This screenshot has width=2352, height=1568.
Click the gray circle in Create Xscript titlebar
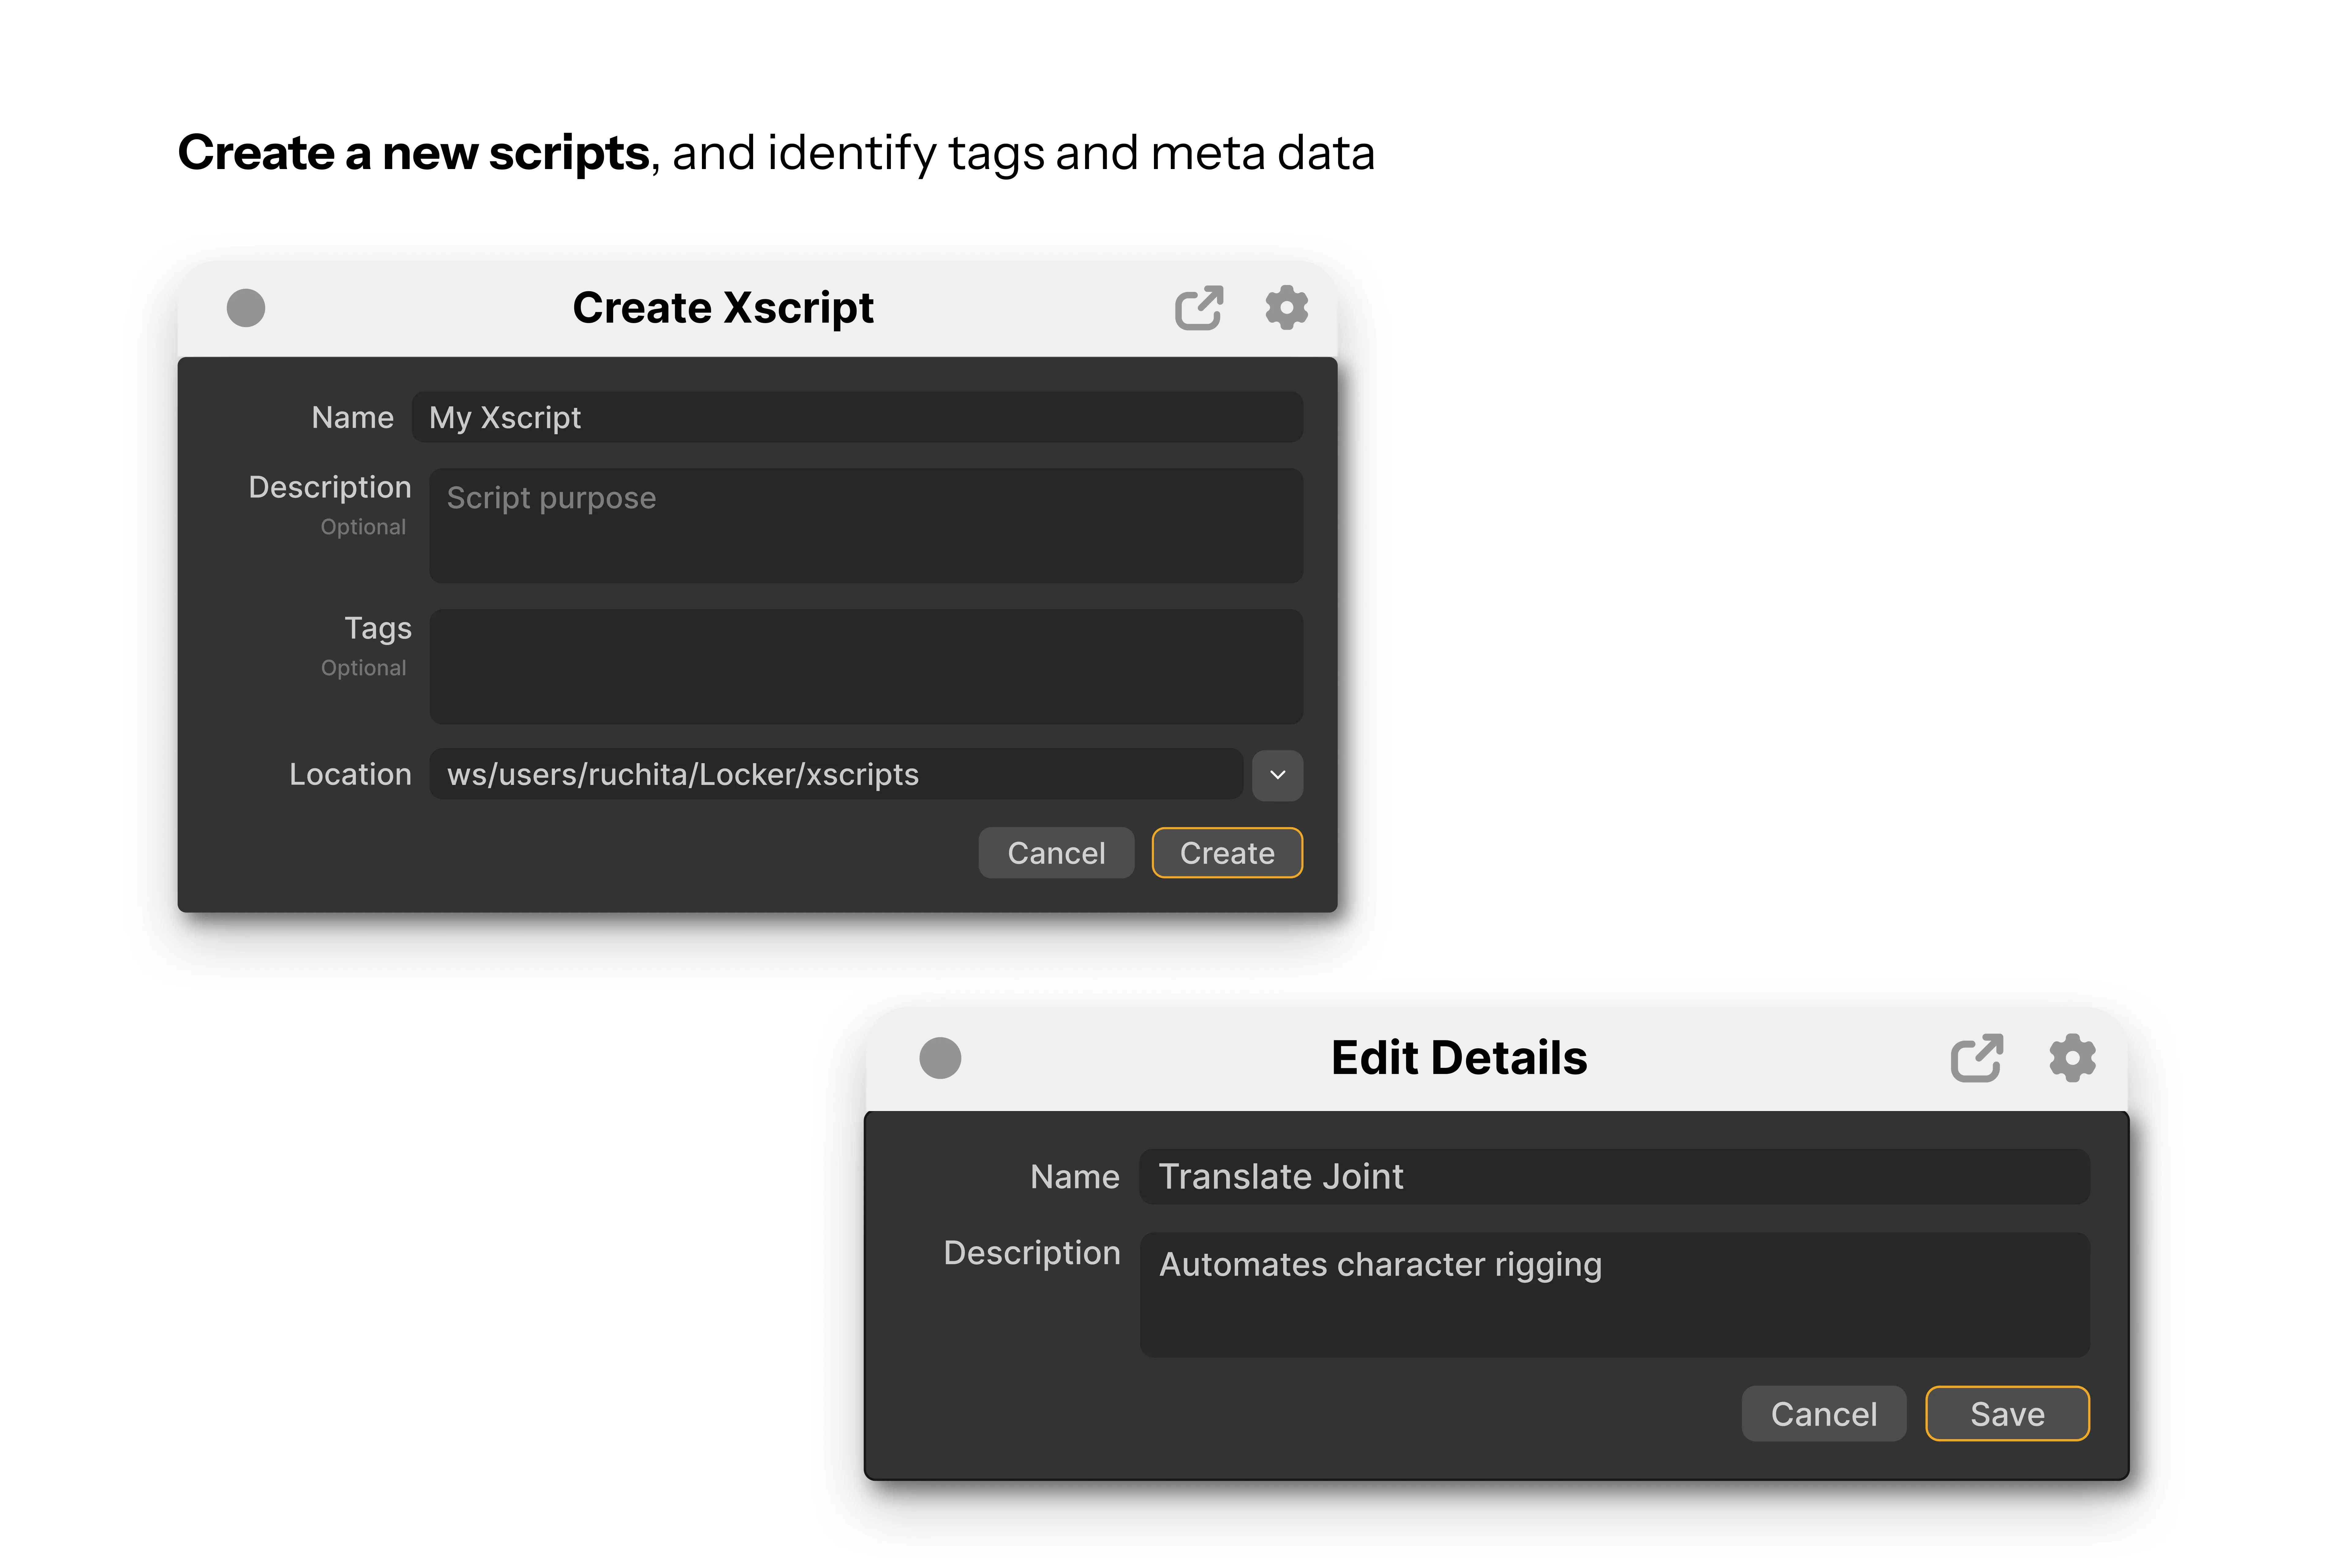(246, 308)
